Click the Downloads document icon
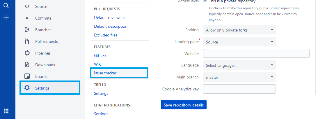325x119 pixels. (27, 64)
